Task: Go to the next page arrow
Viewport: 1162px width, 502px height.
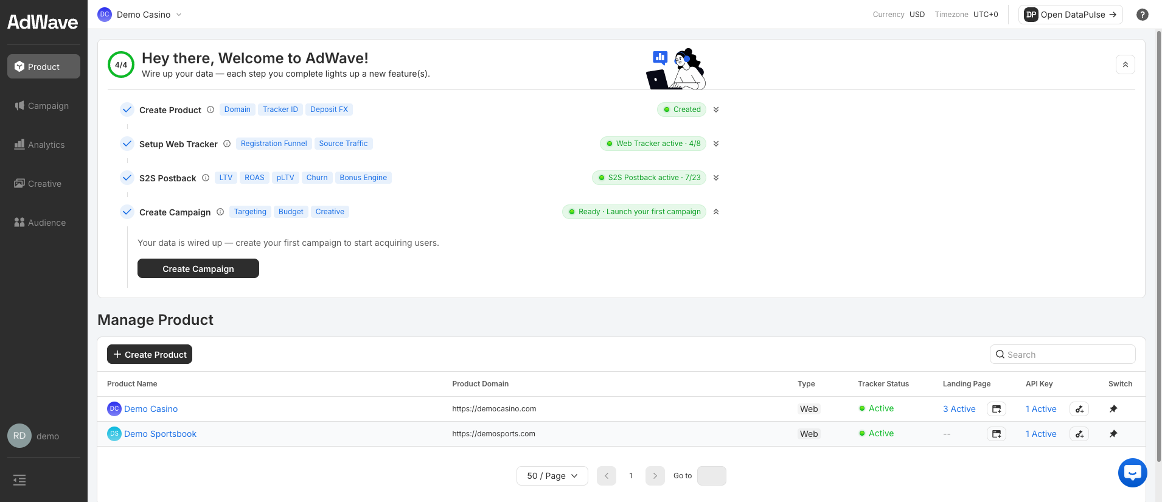Action: pyautogui.click(x=655, y=476)
